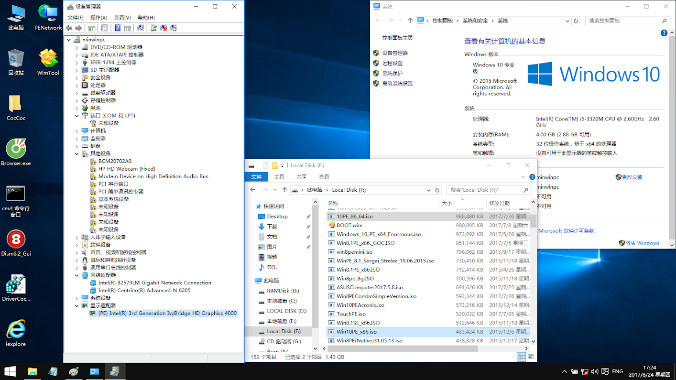
Task: Click Device Manager's forward arrow toolbar icon
Action: pyautogui.click(x=79, y=28)
